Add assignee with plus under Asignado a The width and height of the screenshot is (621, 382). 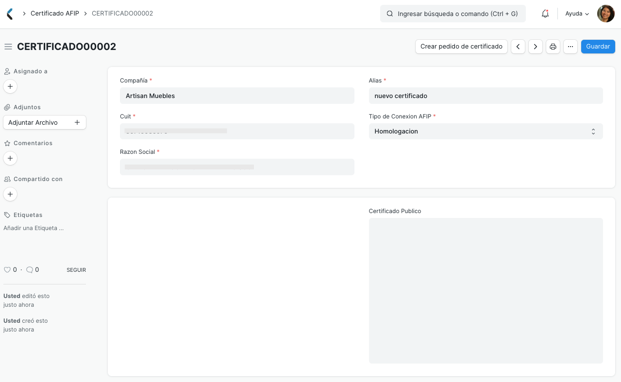coord(10,86)
